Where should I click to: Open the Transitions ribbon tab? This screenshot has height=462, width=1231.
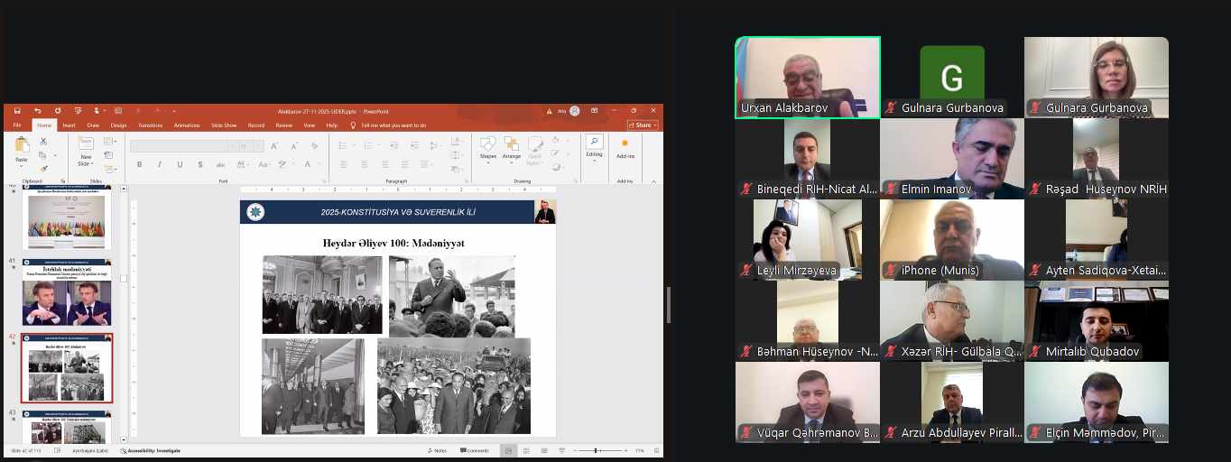tap(150, 125)
